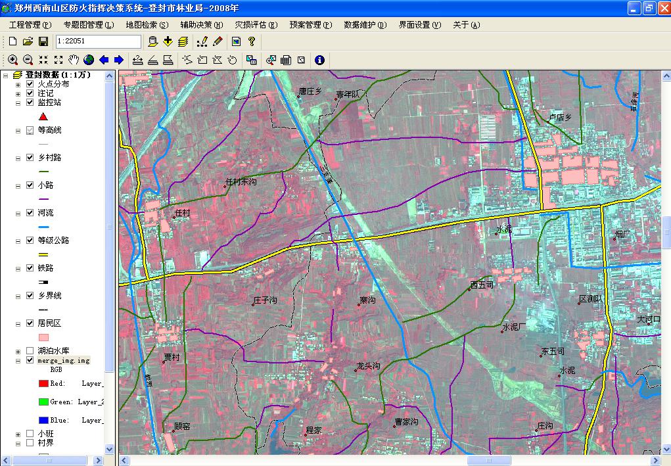Click the Identify info icon

(320, 60)
